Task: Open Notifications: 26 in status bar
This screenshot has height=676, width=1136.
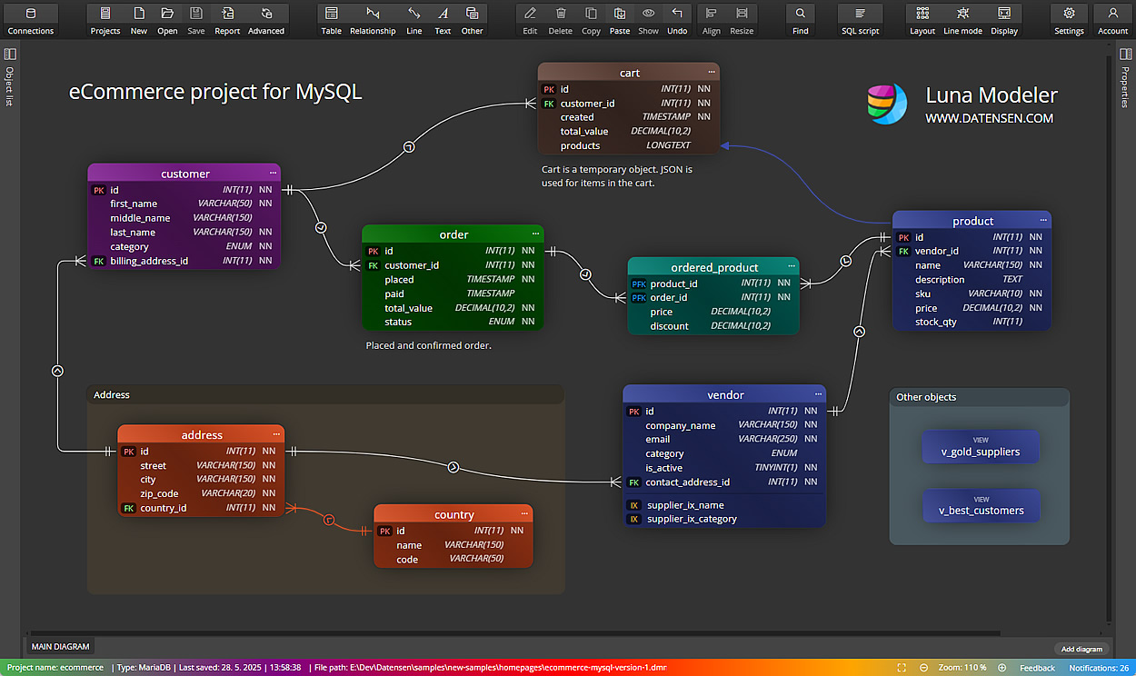Action: (x=1099, y=668)
